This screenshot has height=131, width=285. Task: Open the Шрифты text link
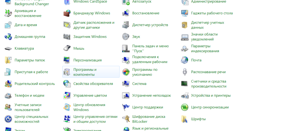coord(198,119)
